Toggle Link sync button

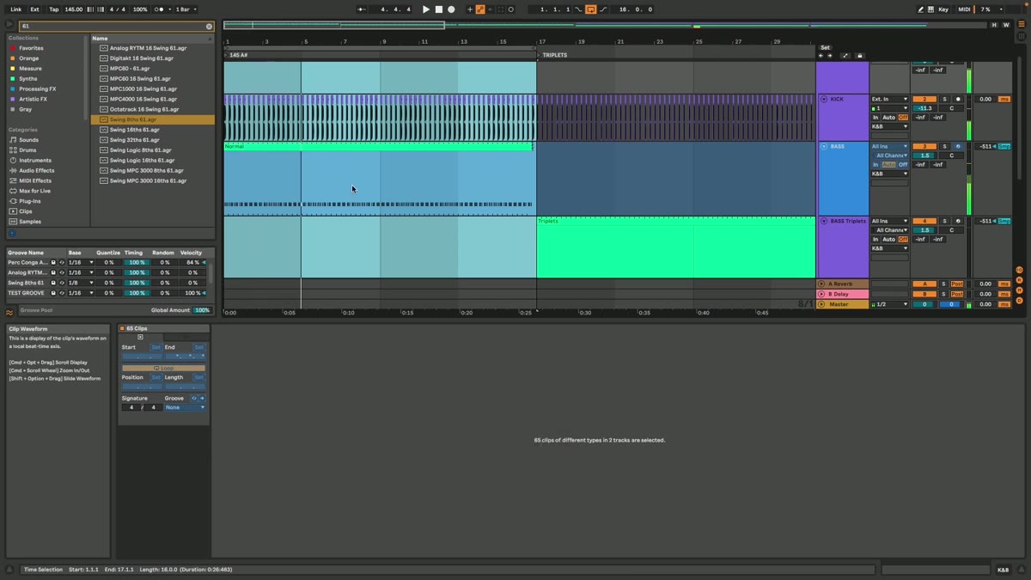coord(15,9)
